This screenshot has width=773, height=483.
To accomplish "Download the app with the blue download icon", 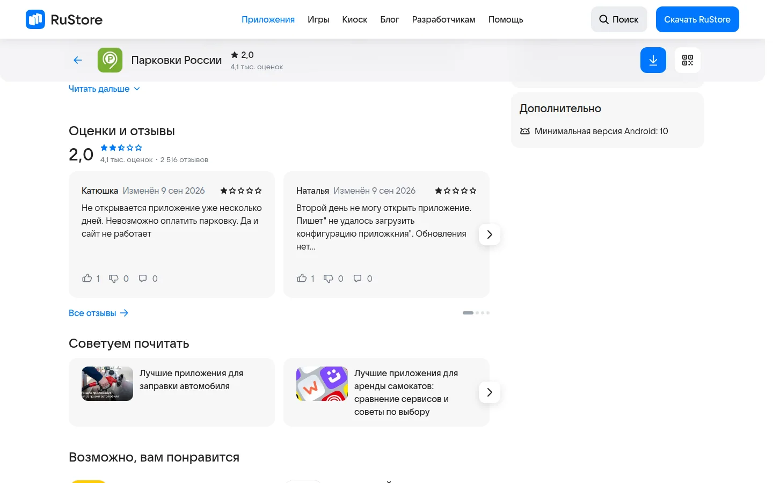I will click(x=653, y=60).
